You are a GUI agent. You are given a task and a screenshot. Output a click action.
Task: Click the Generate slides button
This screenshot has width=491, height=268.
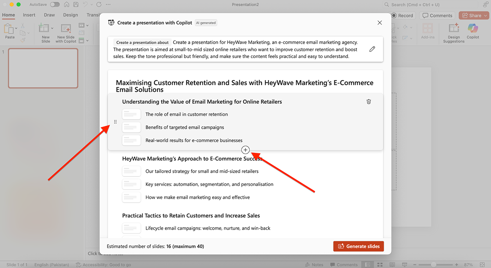pyautogui.click(x=358, y=246)
